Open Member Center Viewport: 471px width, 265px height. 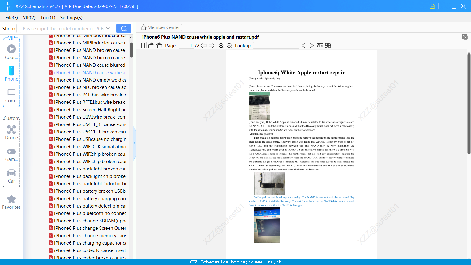[160, 27]
